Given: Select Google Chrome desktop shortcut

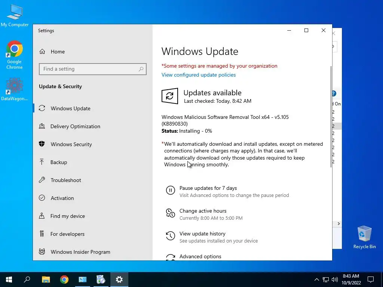Looking at the screenshot, I should [x=15, y=55].
